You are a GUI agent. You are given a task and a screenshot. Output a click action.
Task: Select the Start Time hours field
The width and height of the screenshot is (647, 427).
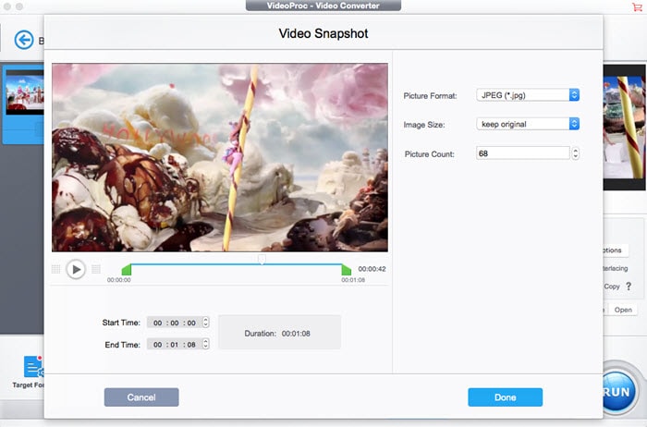(158, 323)
